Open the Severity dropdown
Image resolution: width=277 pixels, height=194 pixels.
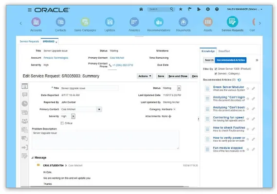[x=73, y=116]
